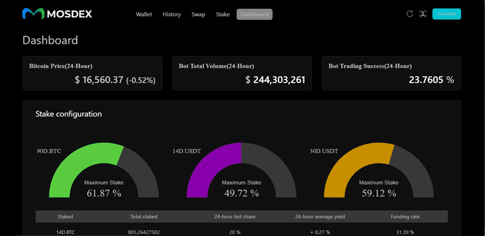Open the Stake tab
Image resolution: width=485 pixels, height=236 pixels.
click(223, 14)
